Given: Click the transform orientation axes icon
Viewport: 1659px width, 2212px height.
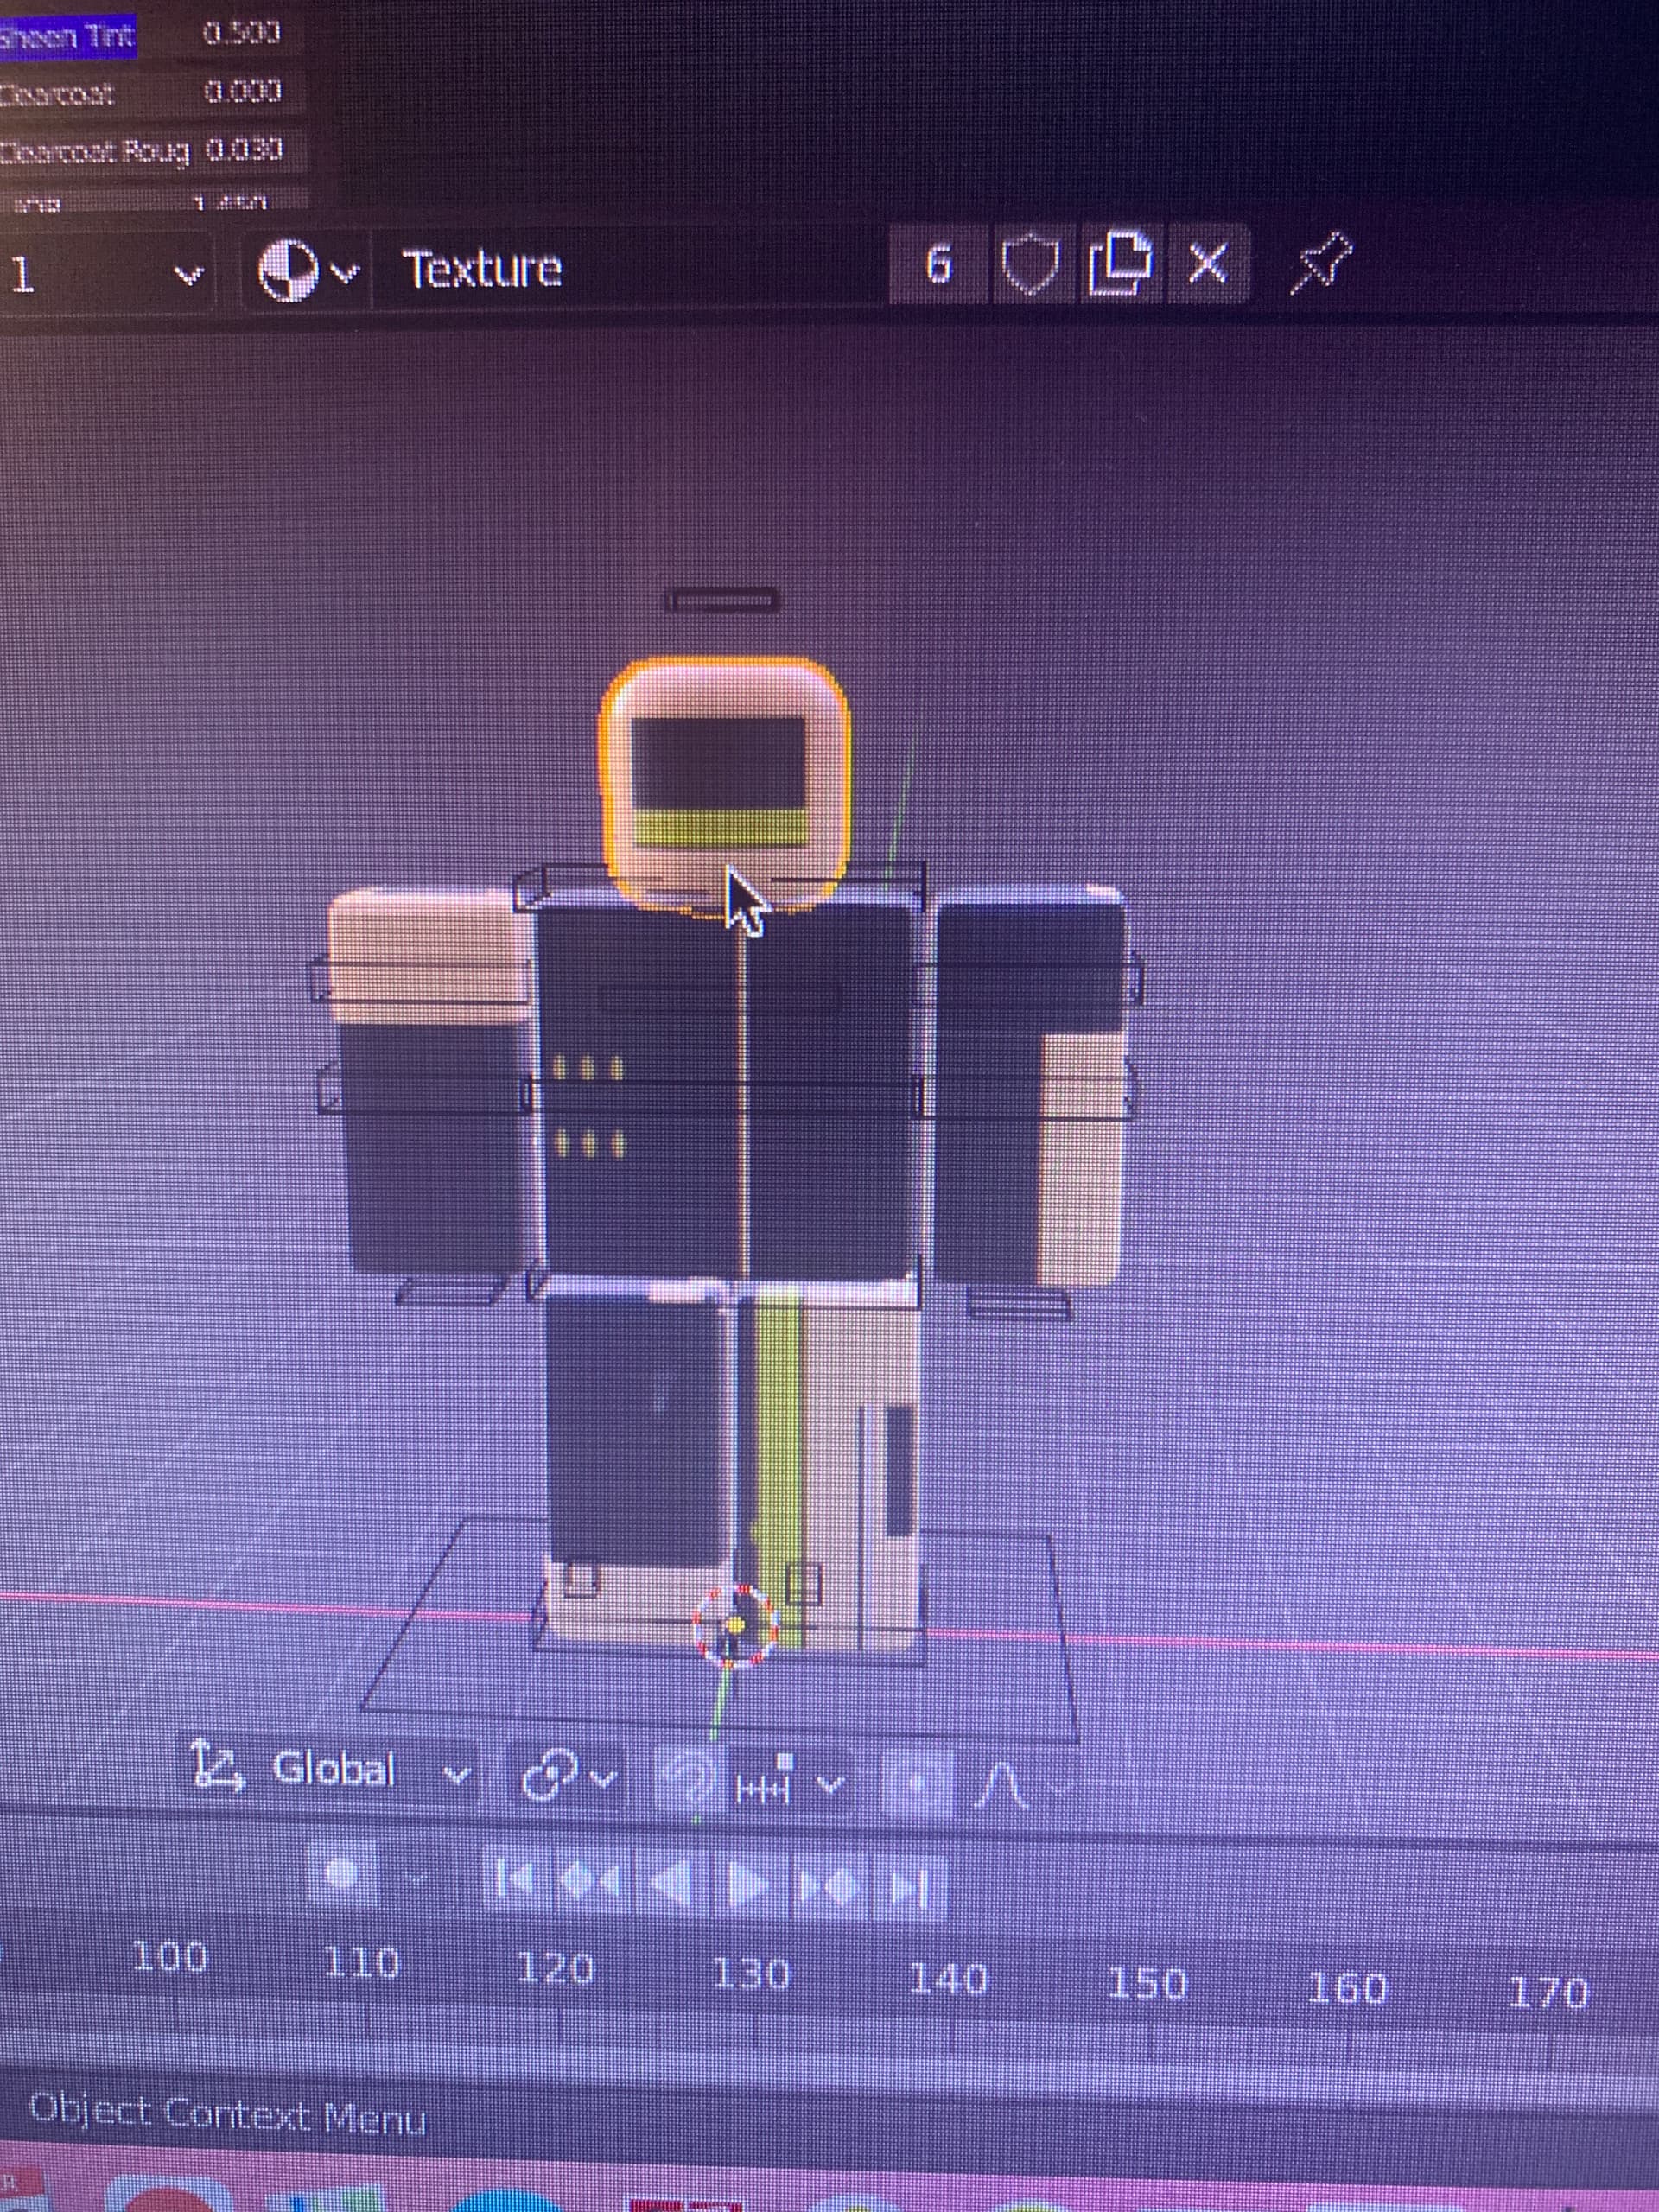Looking at the screenshot, I should [x=216, y=1766].
